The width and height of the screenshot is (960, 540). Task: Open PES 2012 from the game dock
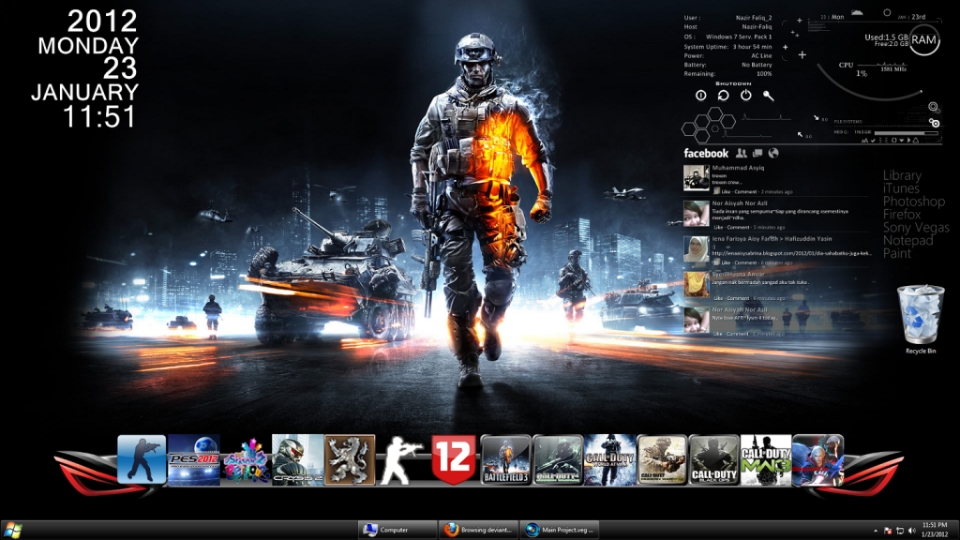tap(193, 459)
